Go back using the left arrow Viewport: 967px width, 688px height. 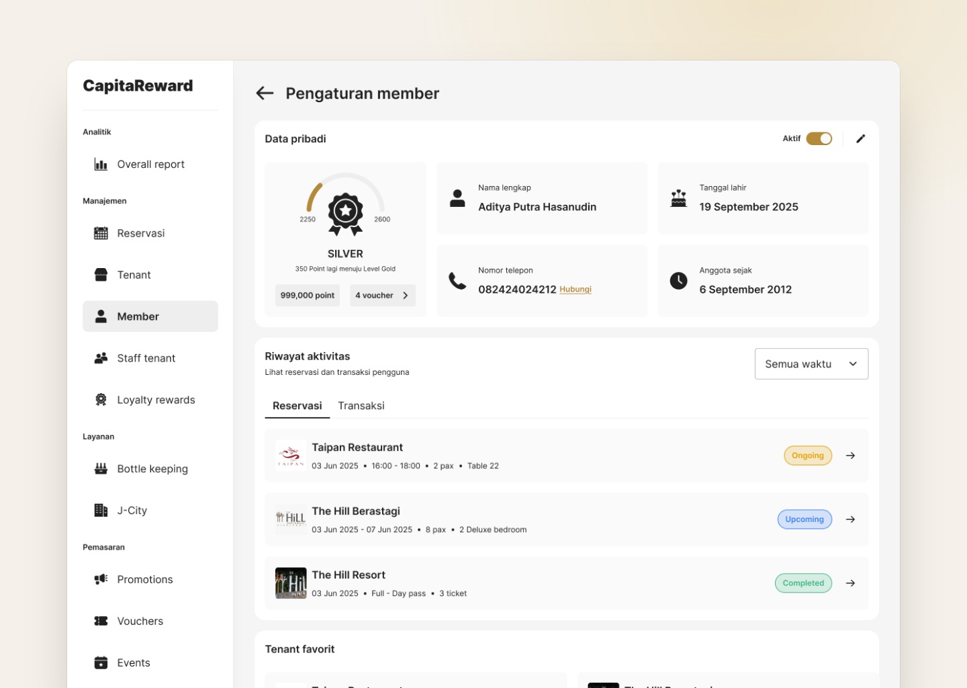[x=265, y=93]
